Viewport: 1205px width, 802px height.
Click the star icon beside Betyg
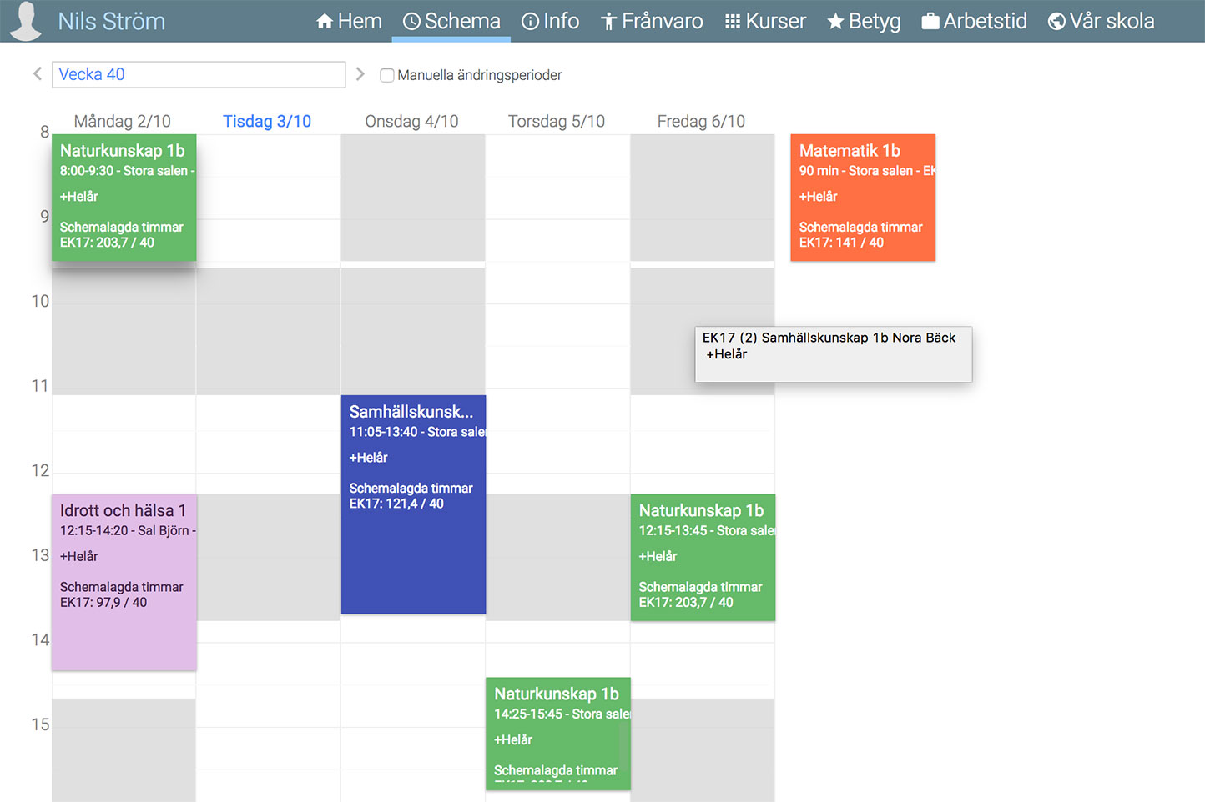[835, 21]
